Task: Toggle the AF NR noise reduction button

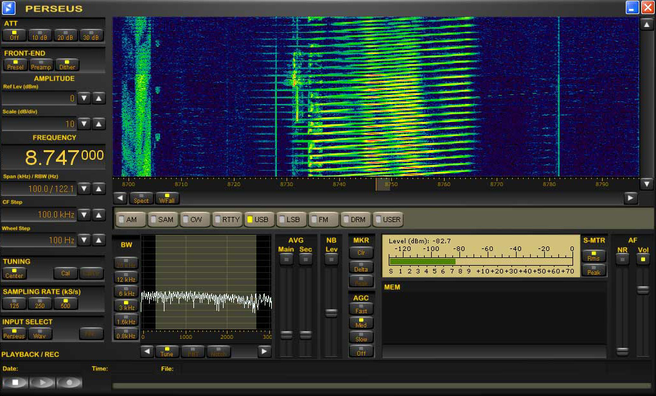Action: [622, 259]
